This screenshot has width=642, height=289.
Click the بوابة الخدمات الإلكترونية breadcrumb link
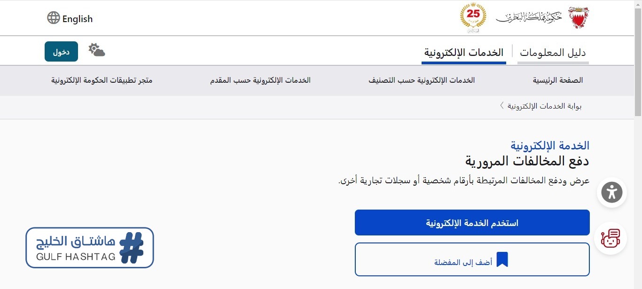(545, 106)
